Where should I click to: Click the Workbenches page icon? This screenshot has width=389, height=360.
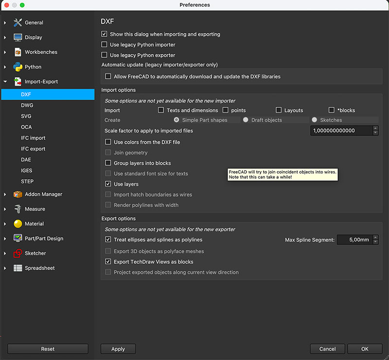18,52
